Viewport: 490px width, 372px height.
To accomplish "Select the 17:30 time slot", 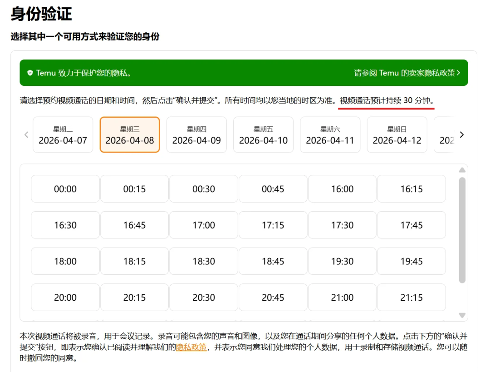I will [342, 225].
